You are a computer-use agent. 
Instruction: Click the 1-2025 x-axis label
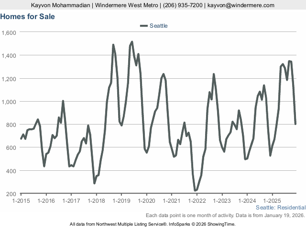click(272, 201)
